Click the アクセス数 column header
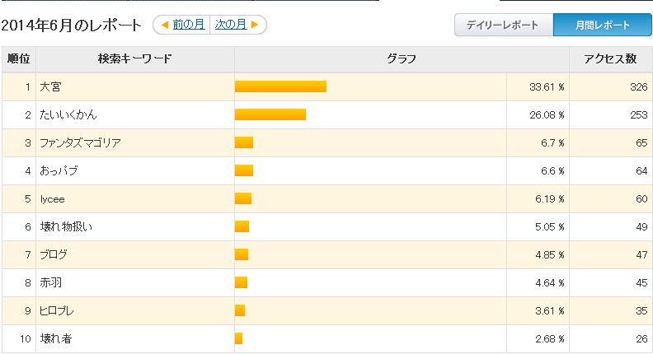The image size is (653, 354). [x=610, y=59]
